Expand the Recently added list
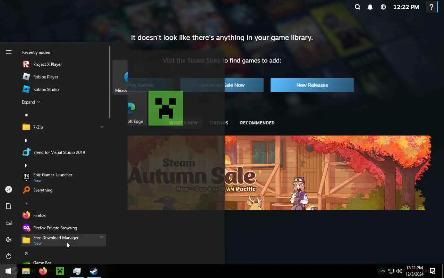 (31, 102)
